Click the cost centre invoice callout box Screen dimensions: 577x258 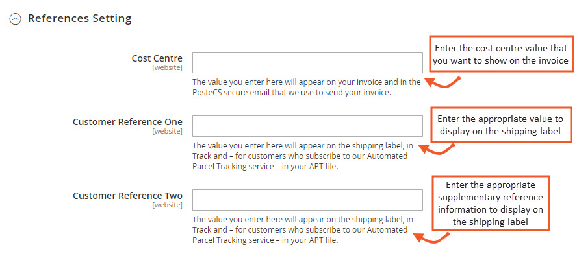coord(501,54)
